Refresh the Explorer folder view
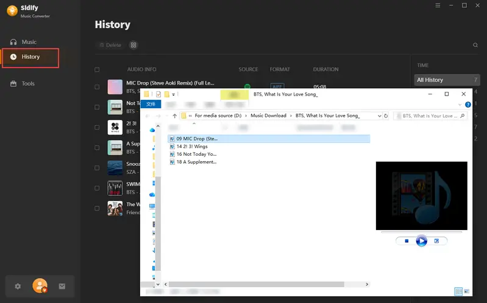487x303 pixels. [386, 116]
